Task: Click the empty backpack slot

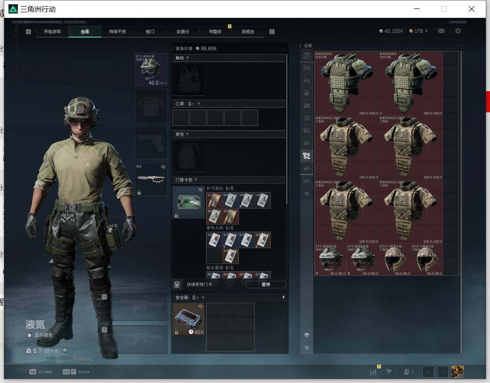Action: pos(189,156)
